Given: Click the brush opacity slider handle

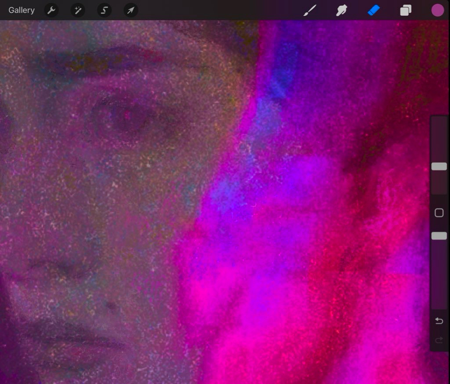Looking at the screenshot, I should (439, 236).
